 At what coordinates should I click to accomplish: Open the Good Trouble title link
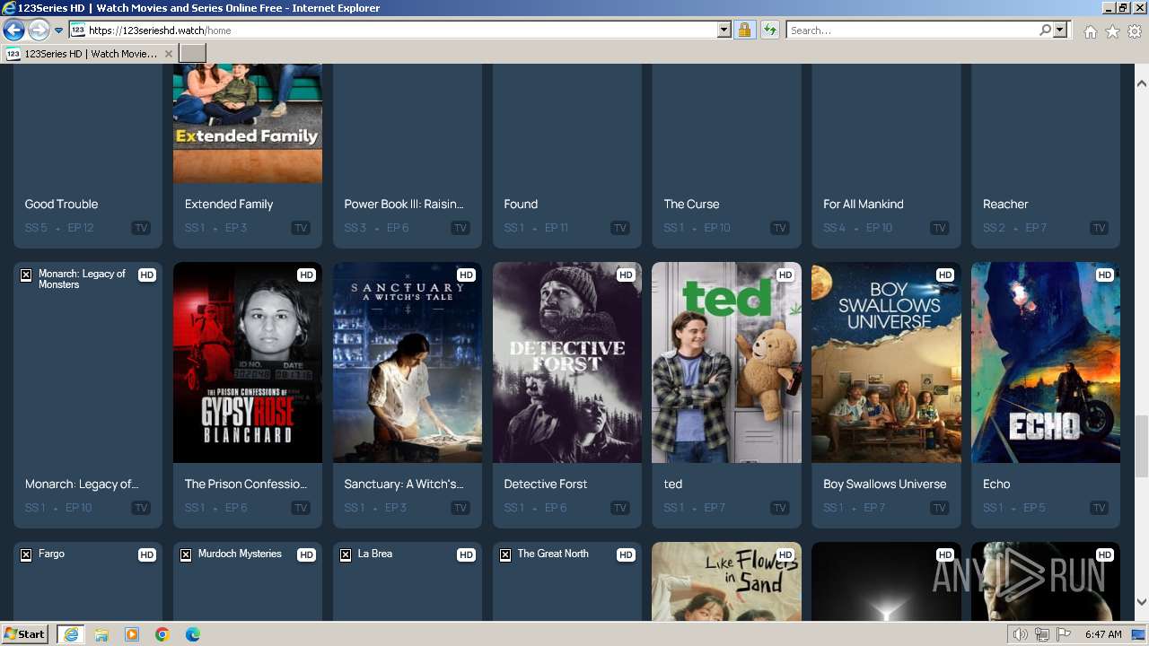coord(61,204)
